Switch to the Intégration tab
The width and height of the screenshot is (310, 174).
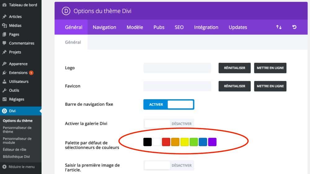[206, 27]
